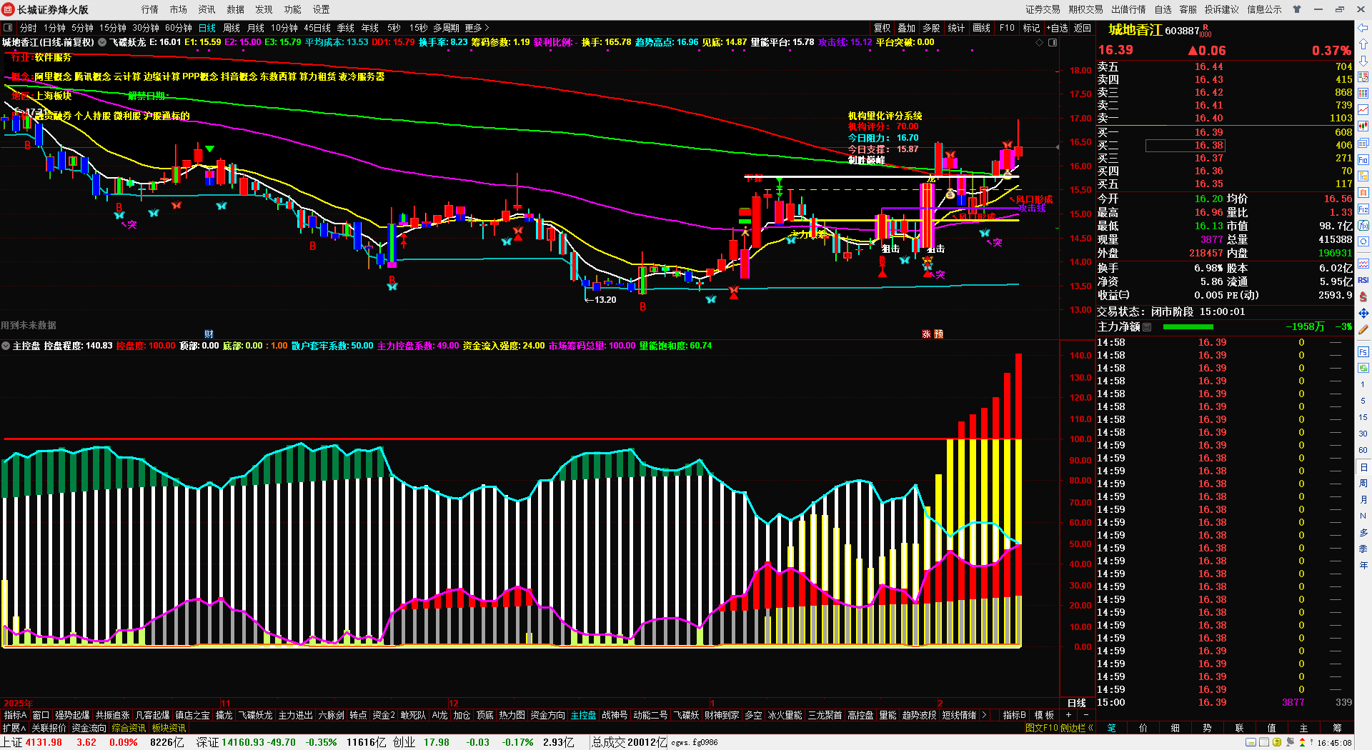Switch sidebar period to 15
Screen dimensions: 1372x750
tap(1363, 417)
